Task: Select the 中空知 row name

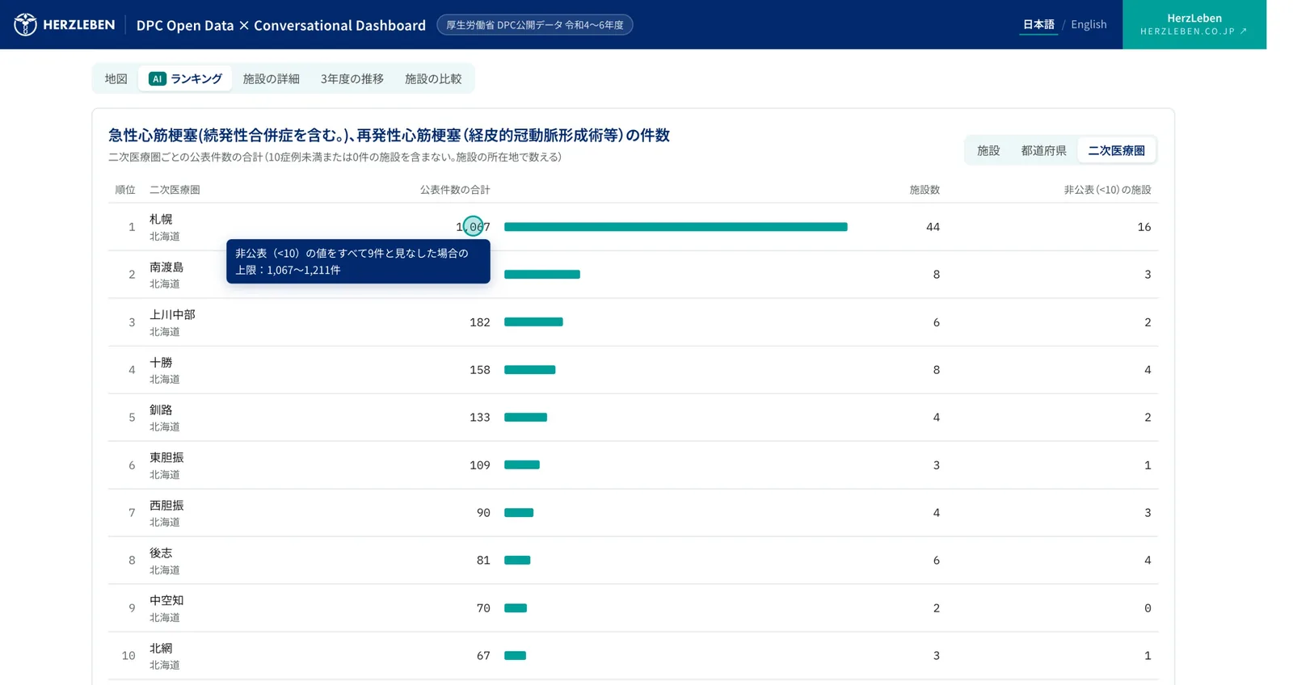Action: coord(166,600)
